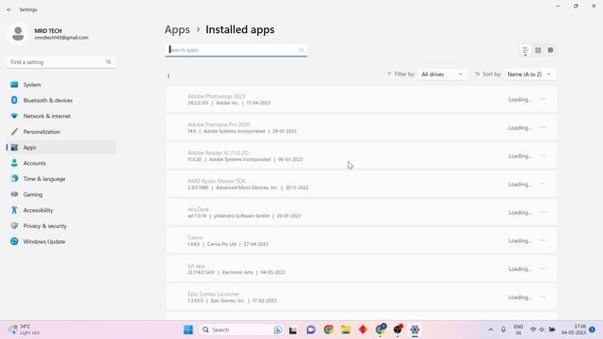This screenshot has width=603, height=339.
Task: Open the Windows Start button
Action: click(x=188, y=330)
